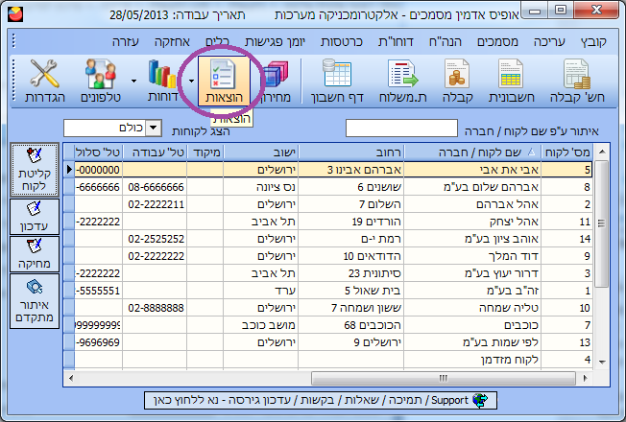The height and width of the screenshot is (422, 626).
Task: Select customer row אהל יצחק
Action: [327, 222]
